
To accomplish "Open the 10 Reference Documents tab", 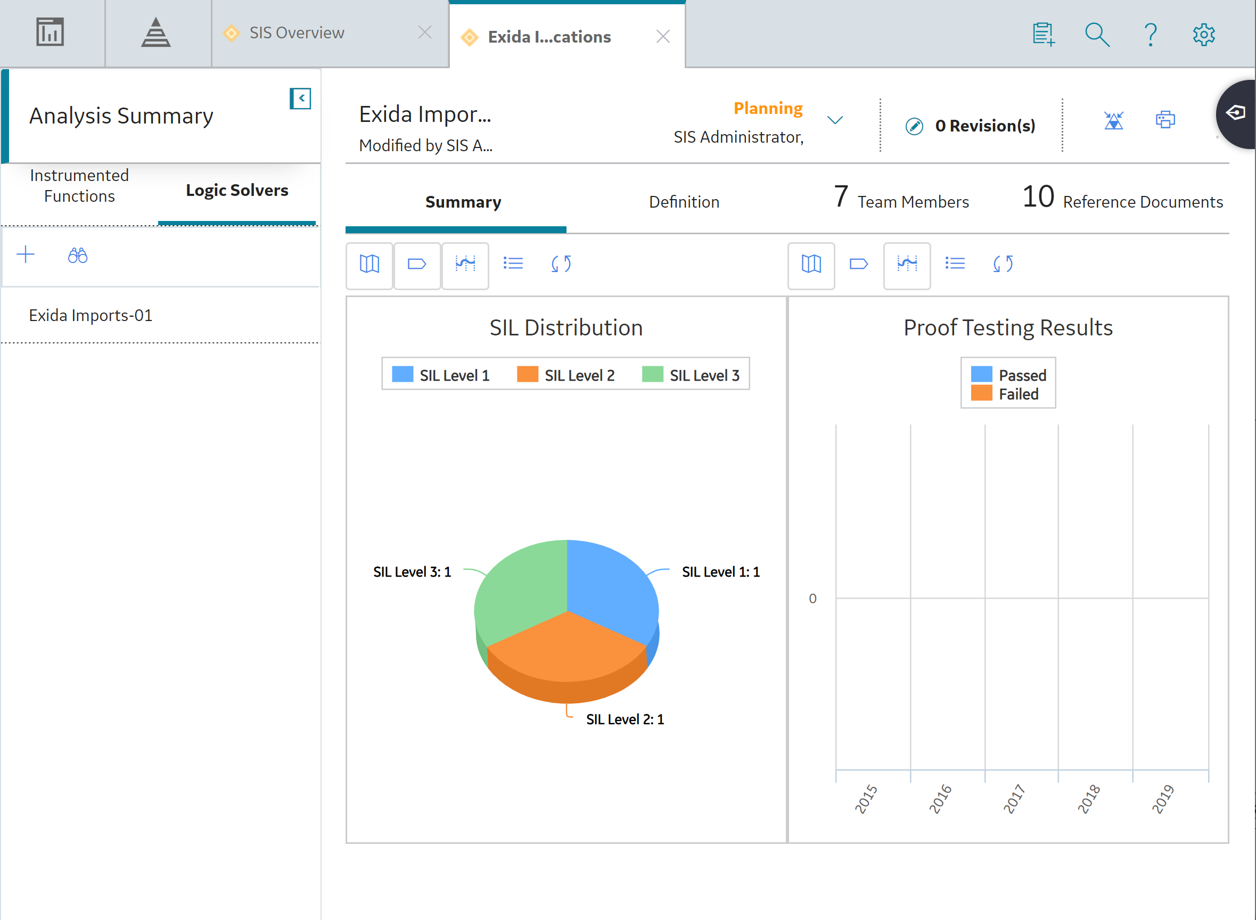I will click(x=1122, y=198).
